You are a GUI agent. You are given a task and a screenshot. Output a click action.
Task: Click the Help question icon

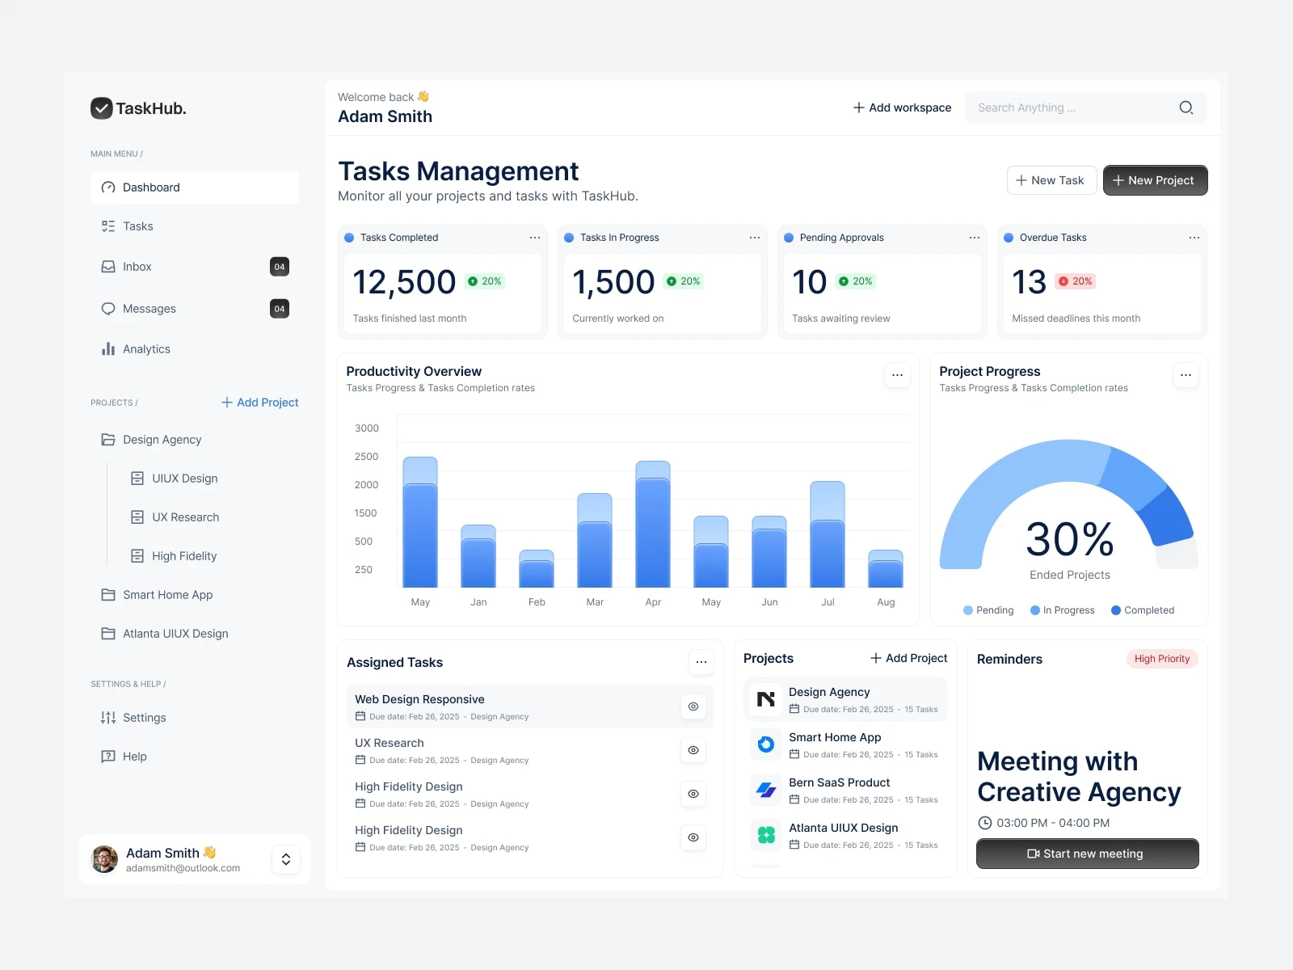tap(108, 757)
